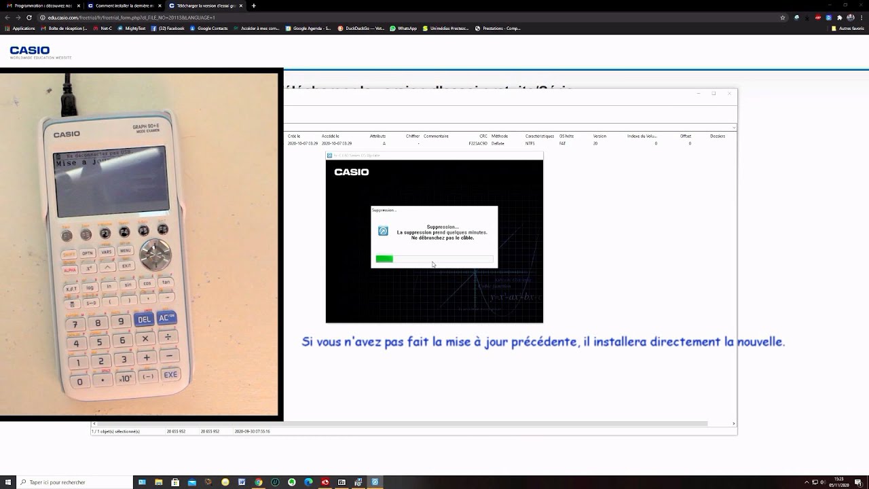Switch to the 'Programmation : découvrez nos' tab
This screenshot has width=869, height=489.
(x=42, y=5)
